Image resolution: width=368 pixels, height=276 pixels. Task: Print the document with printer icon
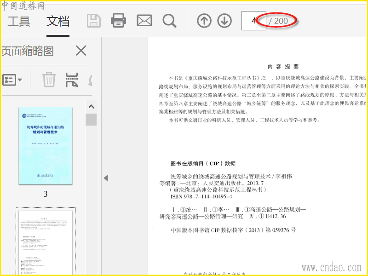tap(119, 21)
